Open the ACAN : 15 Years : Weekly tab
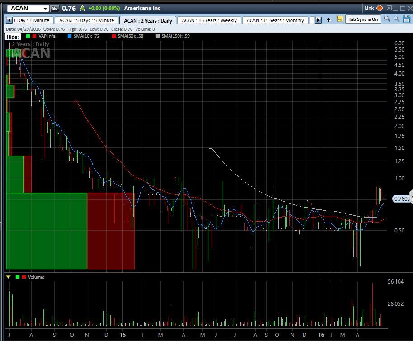This screenshot has width=413, height=341. click(x=209, y=20)
